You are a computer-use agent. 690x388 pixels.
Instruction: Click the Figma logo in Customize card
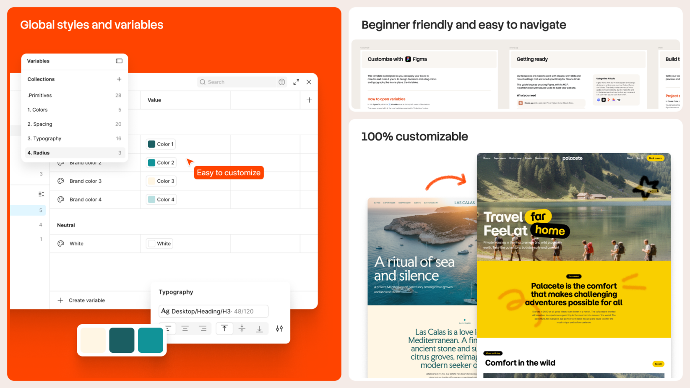[408, 59]
